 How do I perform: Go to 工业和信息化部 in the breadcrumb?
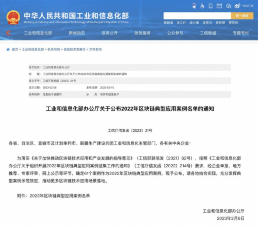point(33,49)
